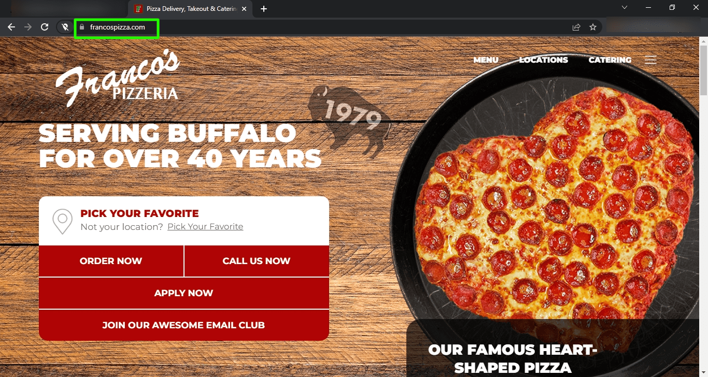Click the lock icon for site information
Viewport: 708px width, 377px height.
(81, 27)
